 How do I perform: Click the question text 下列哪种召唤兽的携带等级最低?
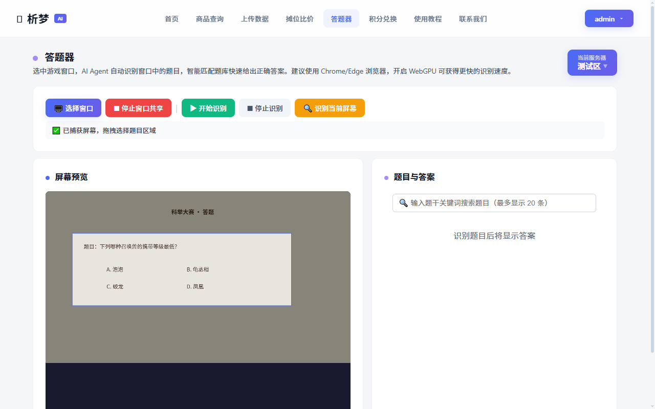pos(138,246)
